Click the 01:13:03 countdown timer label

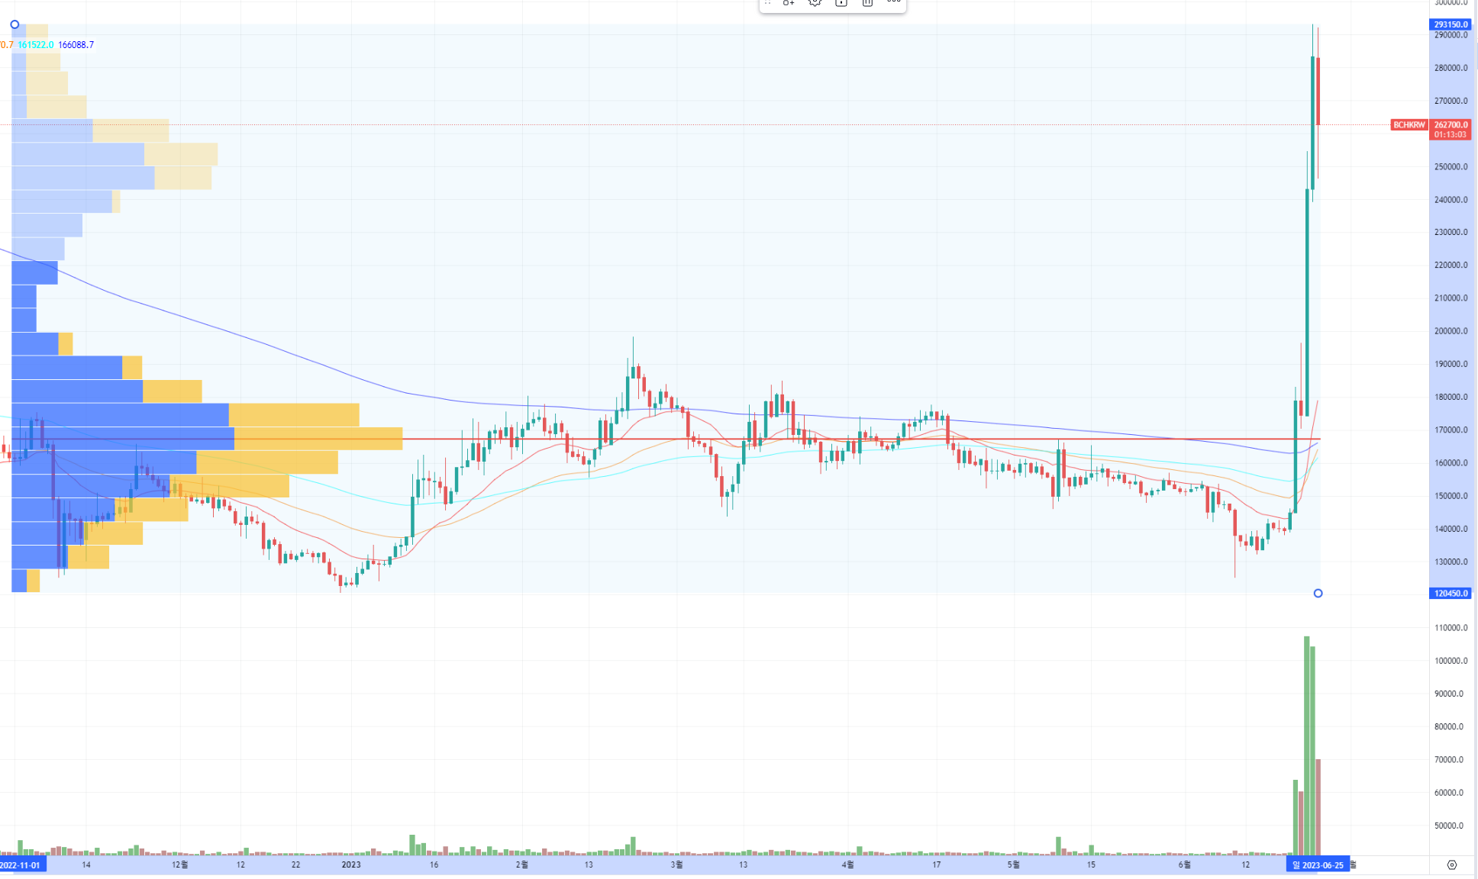click(1450, 134)
